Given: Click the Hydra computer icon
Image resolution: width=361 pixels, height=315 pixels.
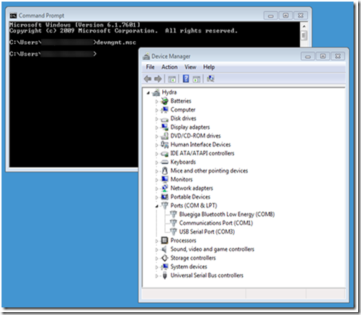Looking at the screenshot, I should (156, 92).
